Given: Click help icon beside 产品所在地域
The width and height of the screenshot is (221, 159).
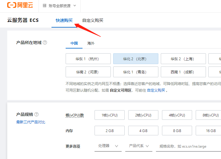Looking at the screenshot, I should click(x=45, y=43).
